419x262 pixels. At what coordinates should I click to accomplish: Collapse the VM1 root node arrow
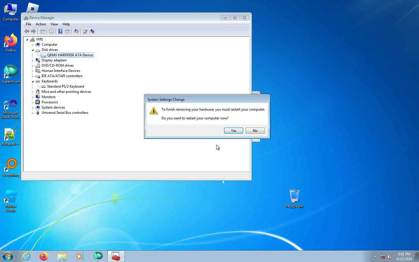click(x=27, y=40)
